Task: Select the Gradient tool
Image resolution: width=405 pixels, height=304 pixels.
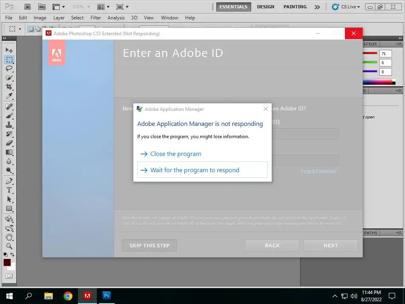Action: 9,152
